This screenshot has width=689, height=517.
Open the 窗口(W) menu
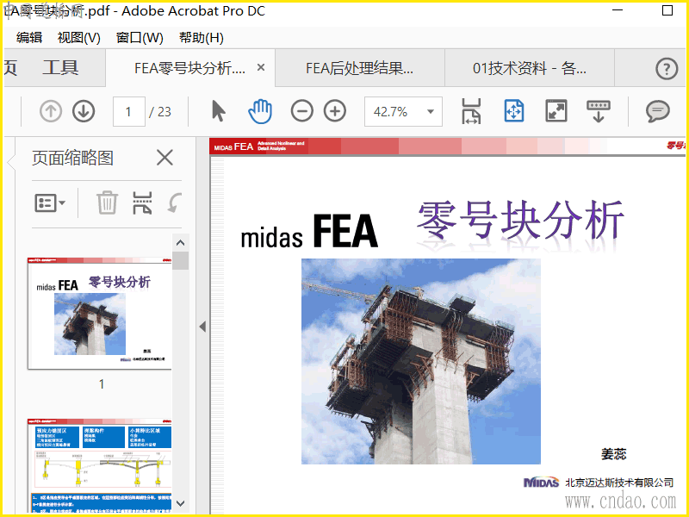pyautogui.click(x=140, y=38)
